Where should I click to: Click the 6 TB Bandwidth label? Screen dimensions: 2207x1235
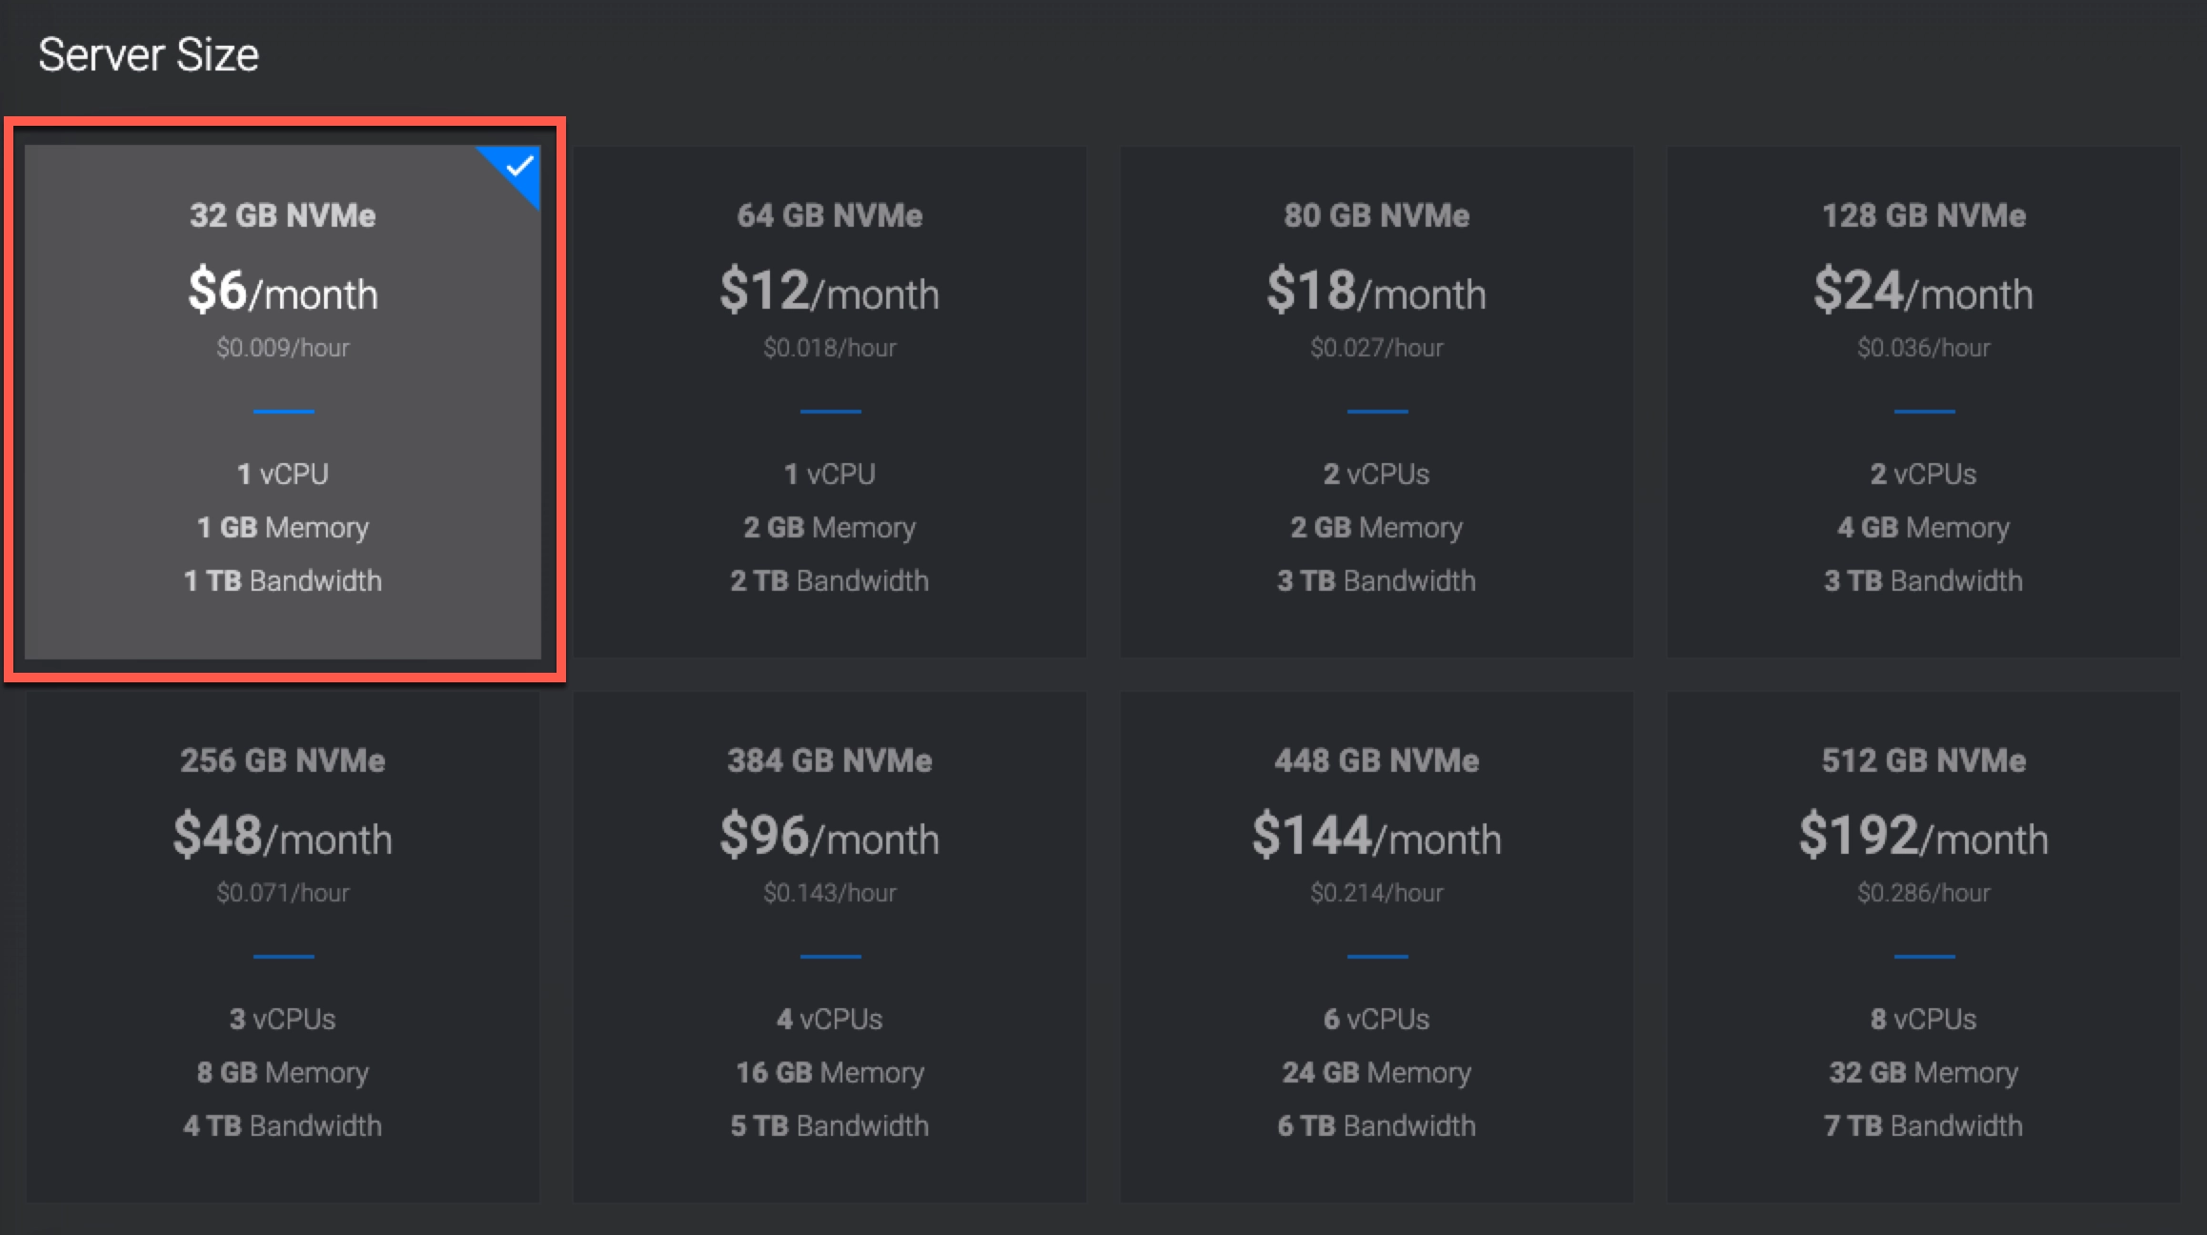click(x=1376, y=1125)
